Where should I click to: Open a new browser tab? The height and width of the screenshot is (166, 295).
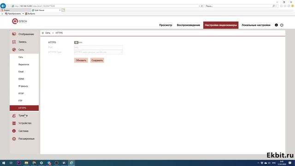[x=63, y=10]
